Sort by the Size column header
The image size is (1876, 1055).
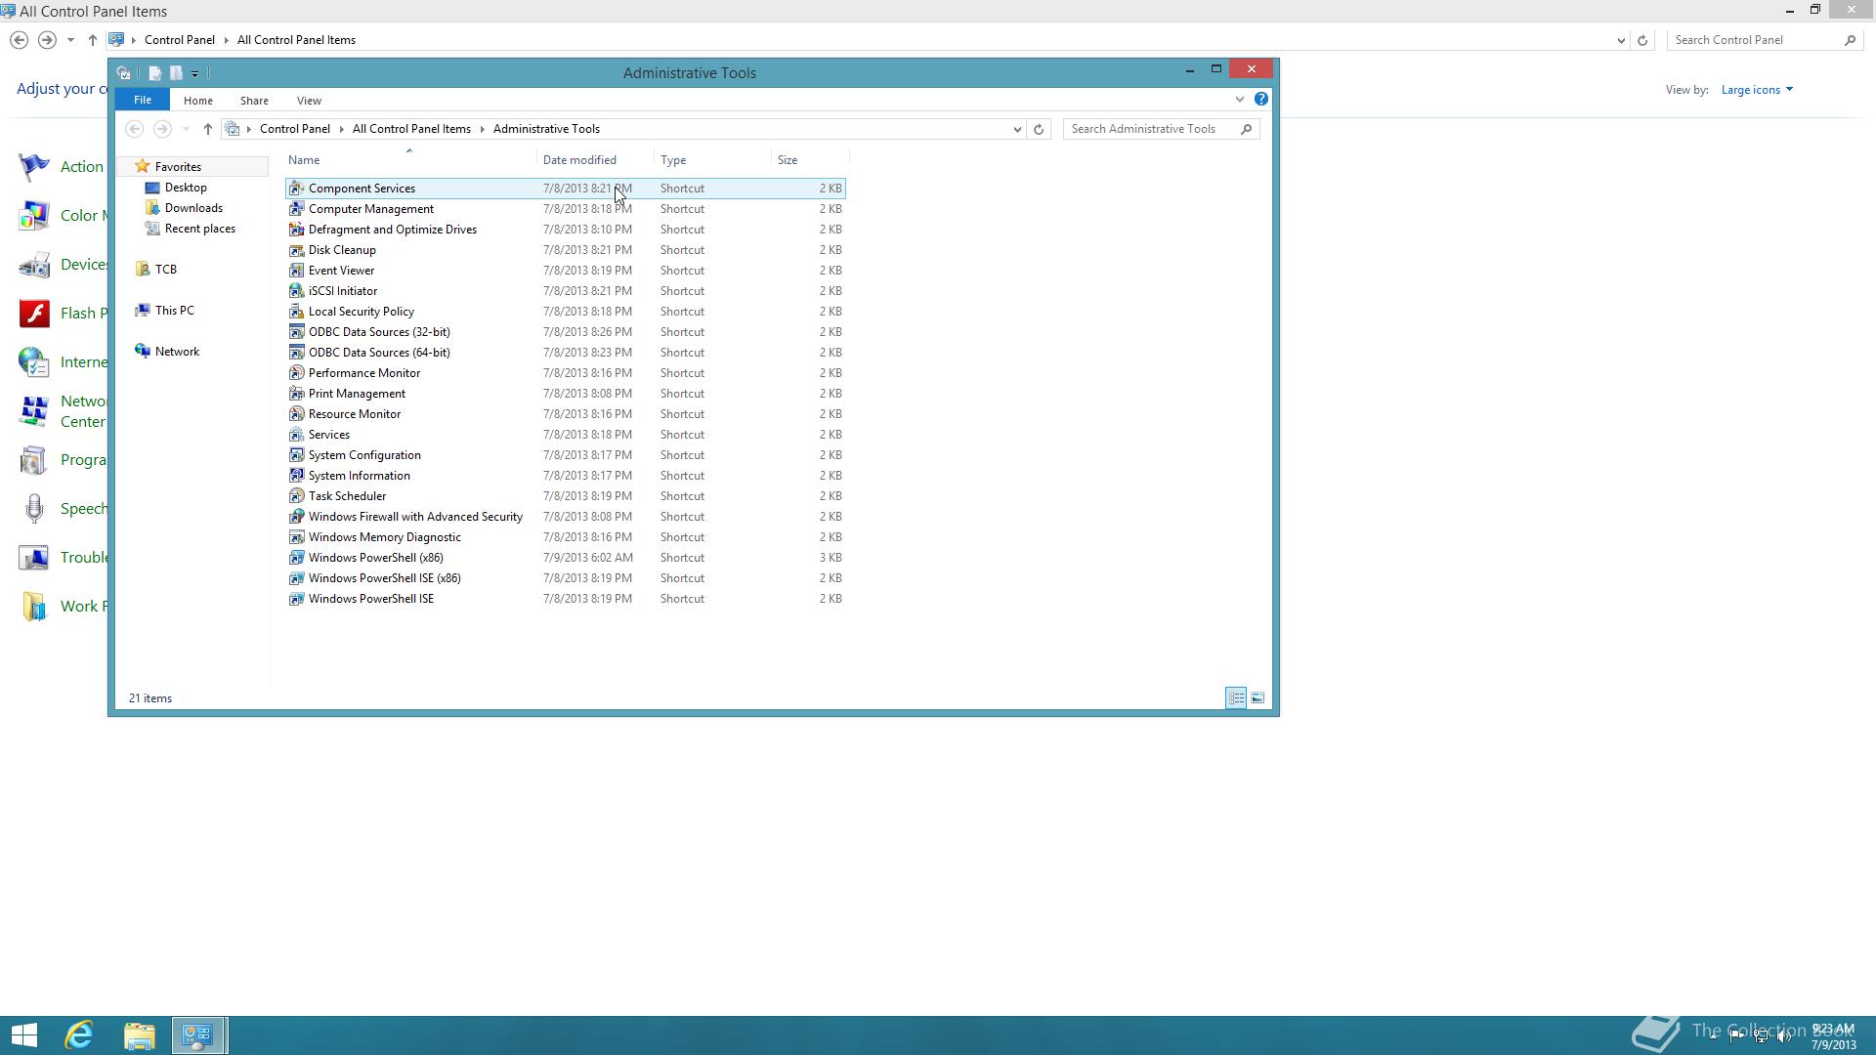(809, 160)
